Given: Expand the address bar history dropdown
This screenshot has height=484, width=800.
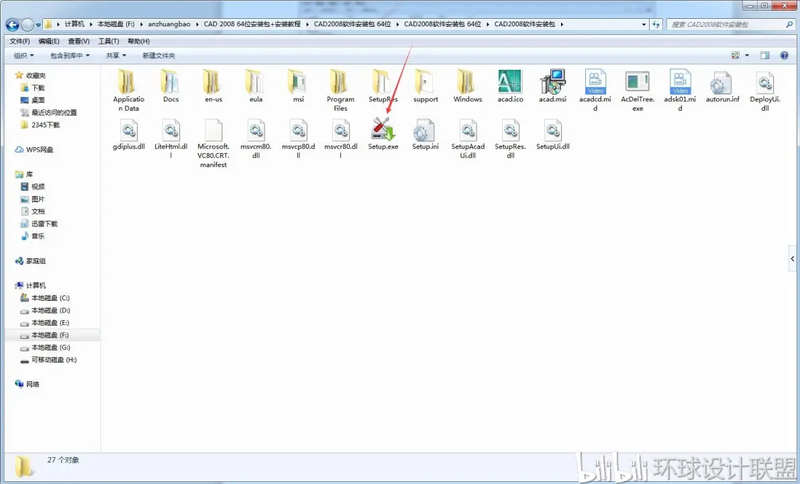Looking at the screenshot, I should [x=644, y=24].
